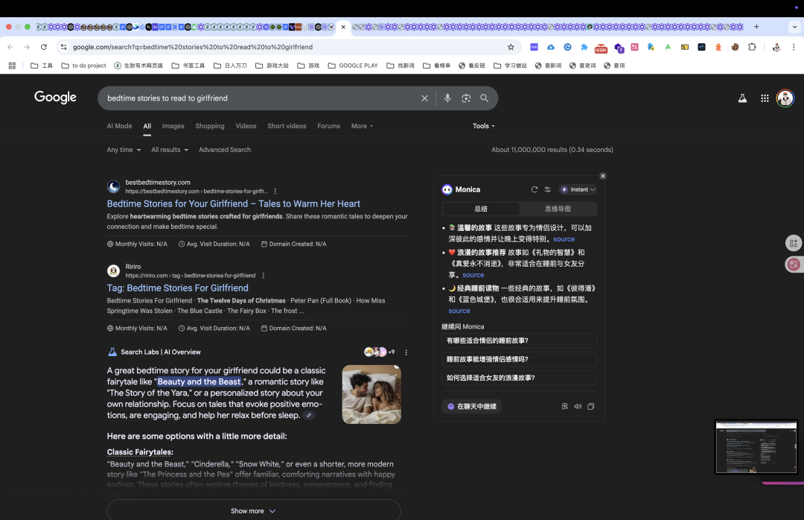Close the Monica summary panel
Viewport: 804px width, 520px height.
[603, 176]
